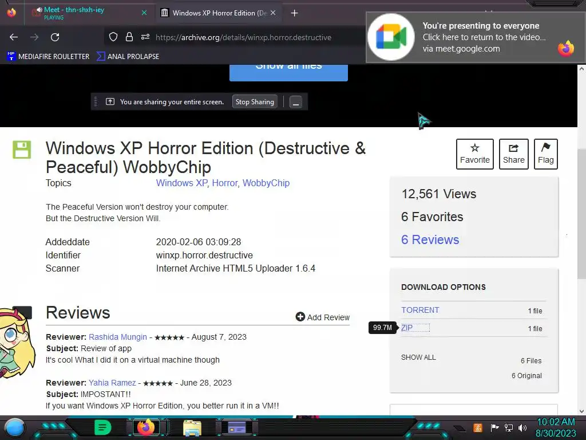Screen dimensions: 586x440
Task: Click the padlock site security icon
Action: coord(129,37)
